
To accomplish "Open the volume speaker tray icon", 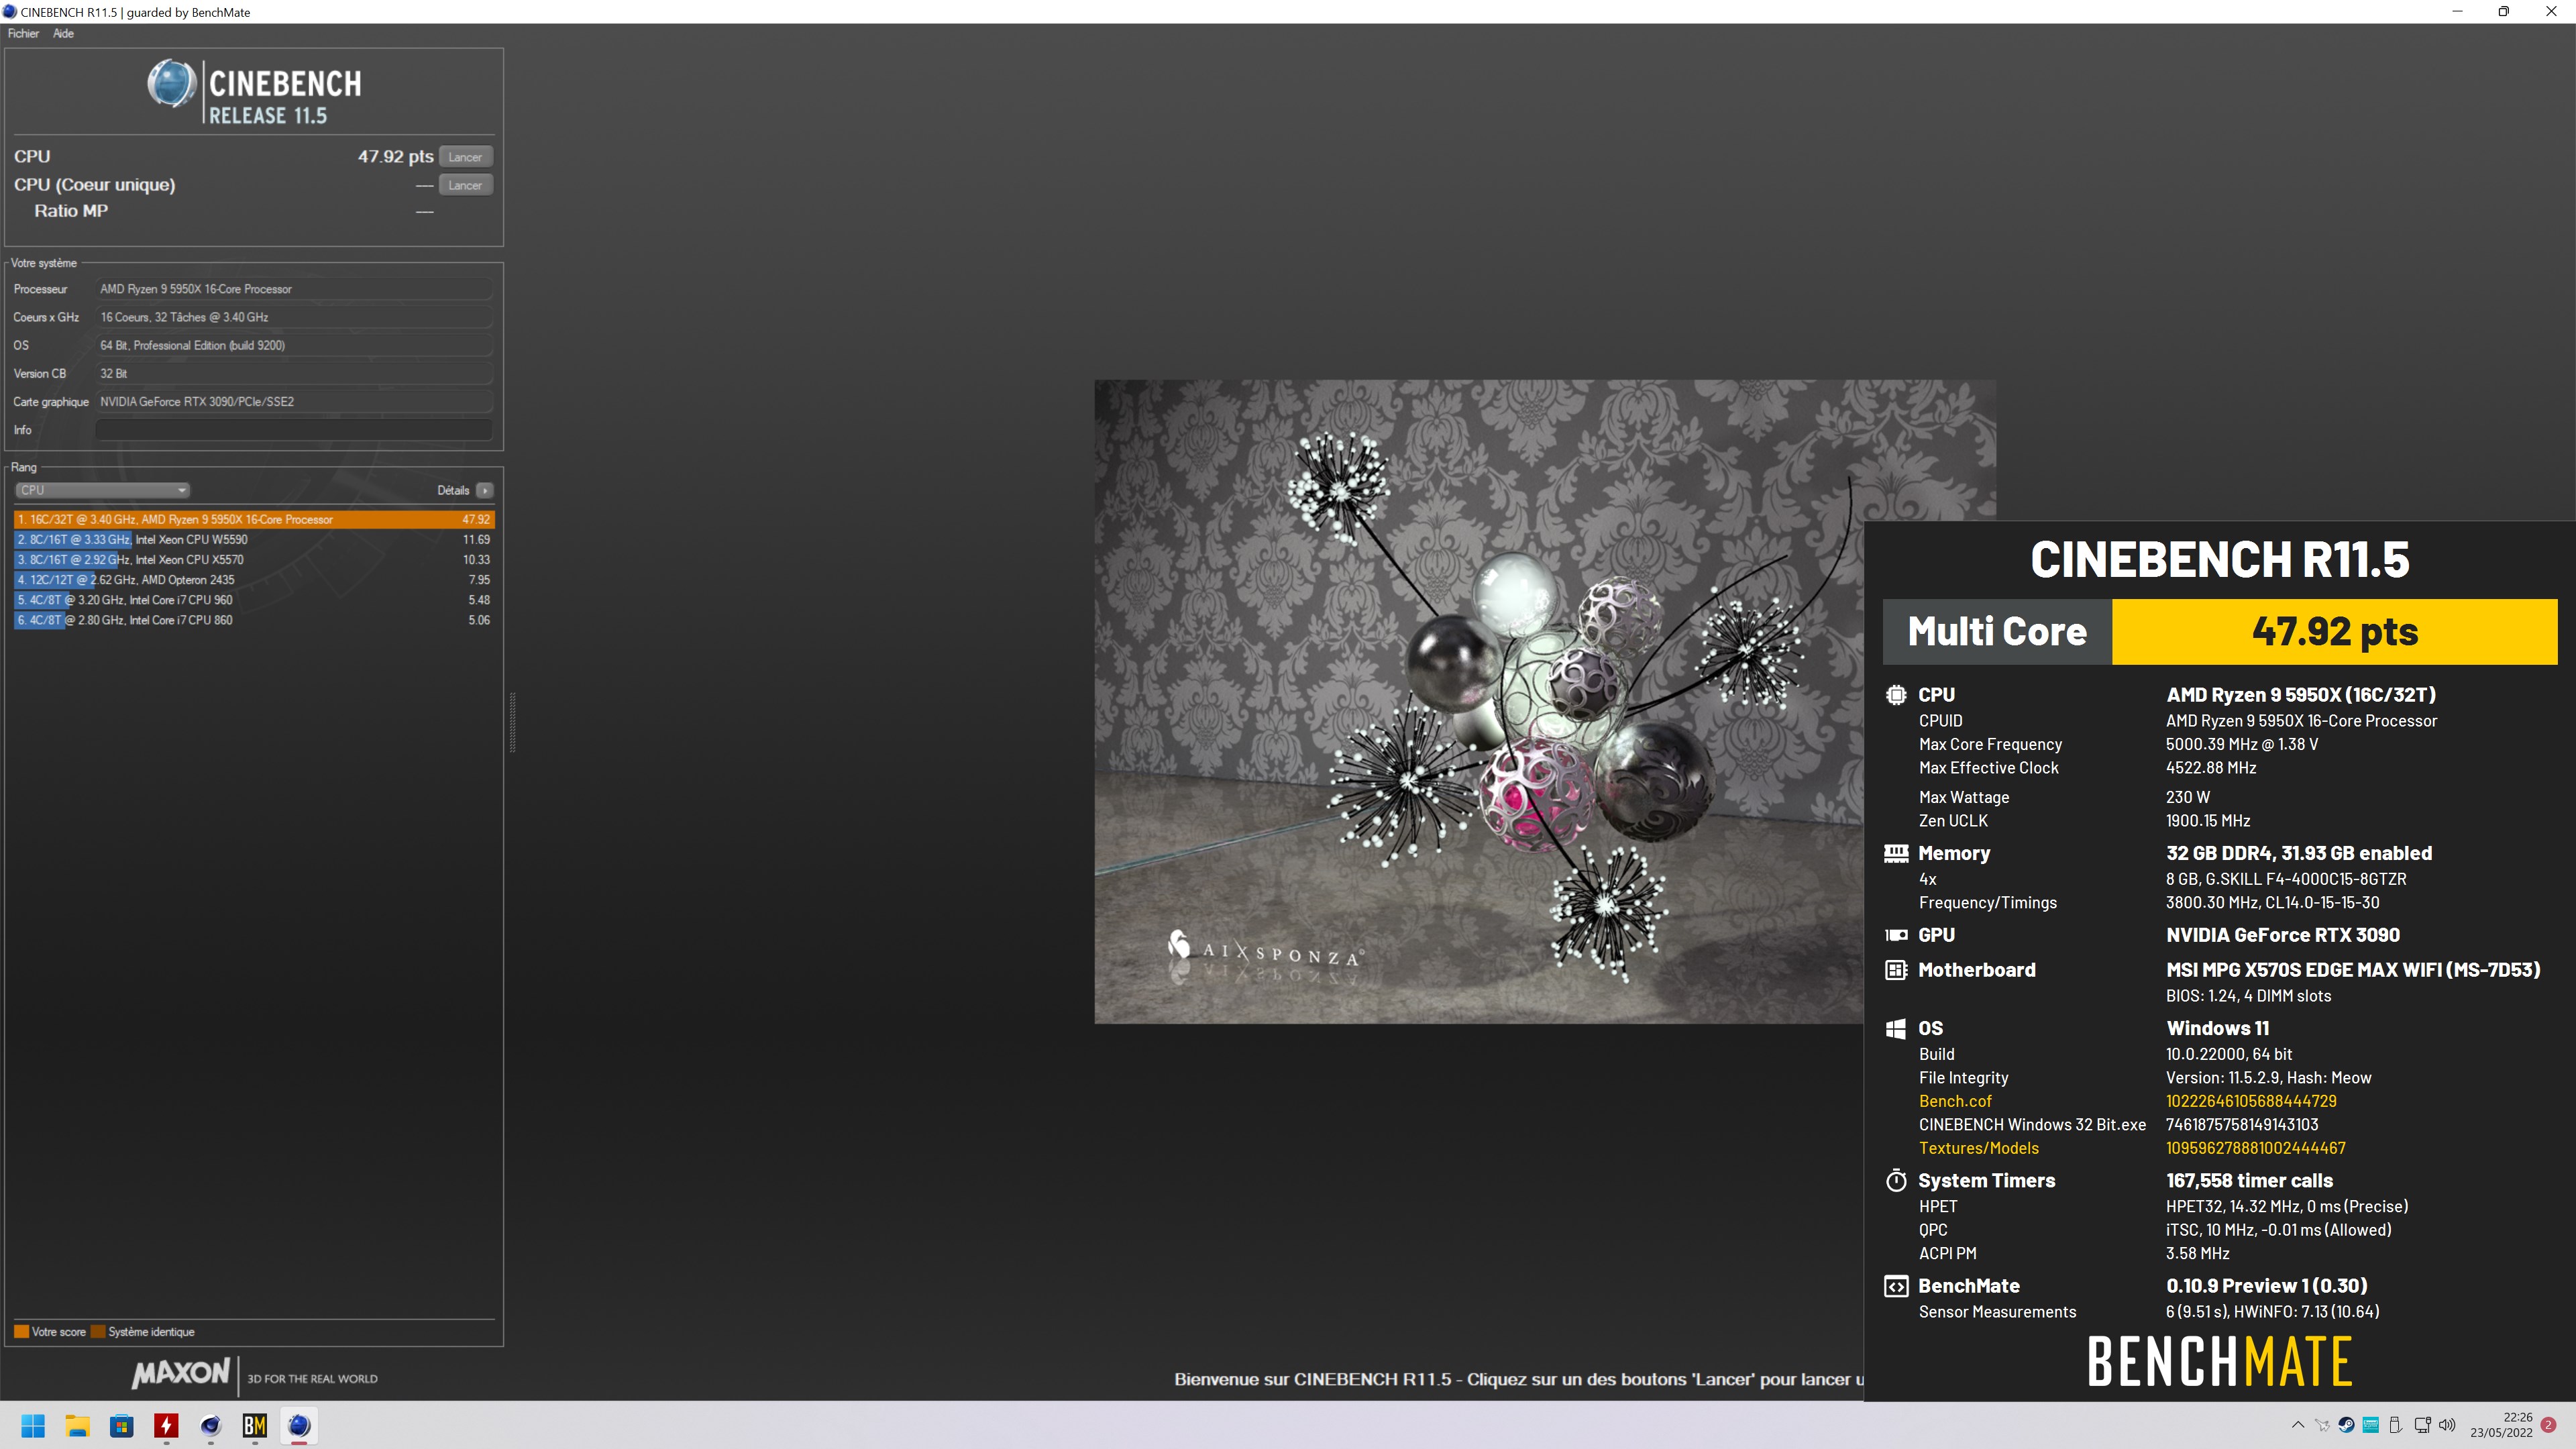I will coord(2447,1425).
